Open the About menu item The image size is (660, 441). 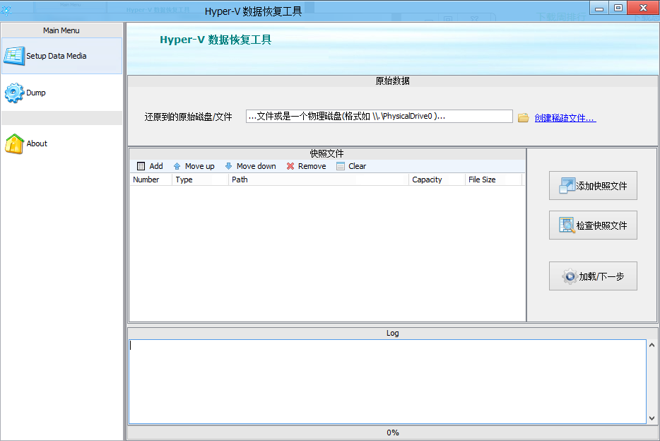pos(62,143)
